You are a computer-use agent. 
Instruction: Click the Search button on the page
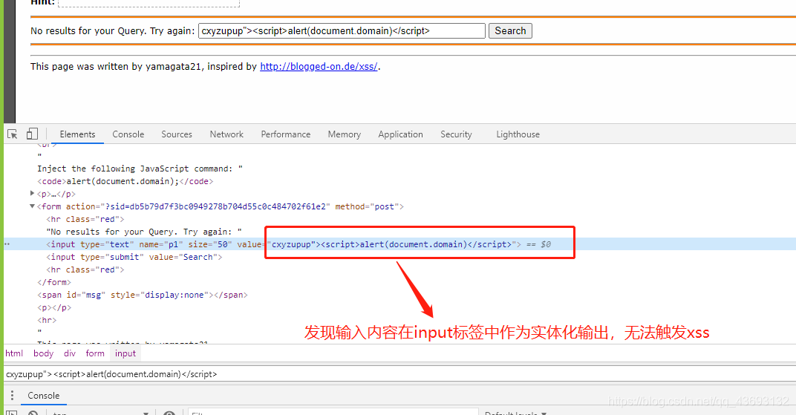pyautogui.click(x=510, y=31)
